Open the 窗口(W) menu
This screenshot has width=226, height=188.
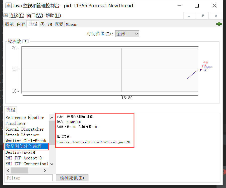(x=35, y=15)
